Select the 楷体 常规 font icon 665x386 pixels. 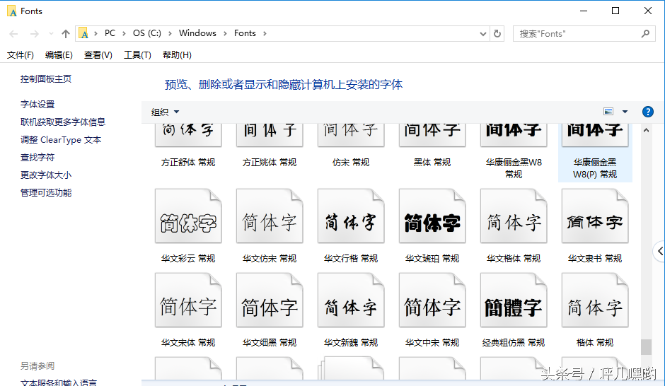(x=595, y=300)
